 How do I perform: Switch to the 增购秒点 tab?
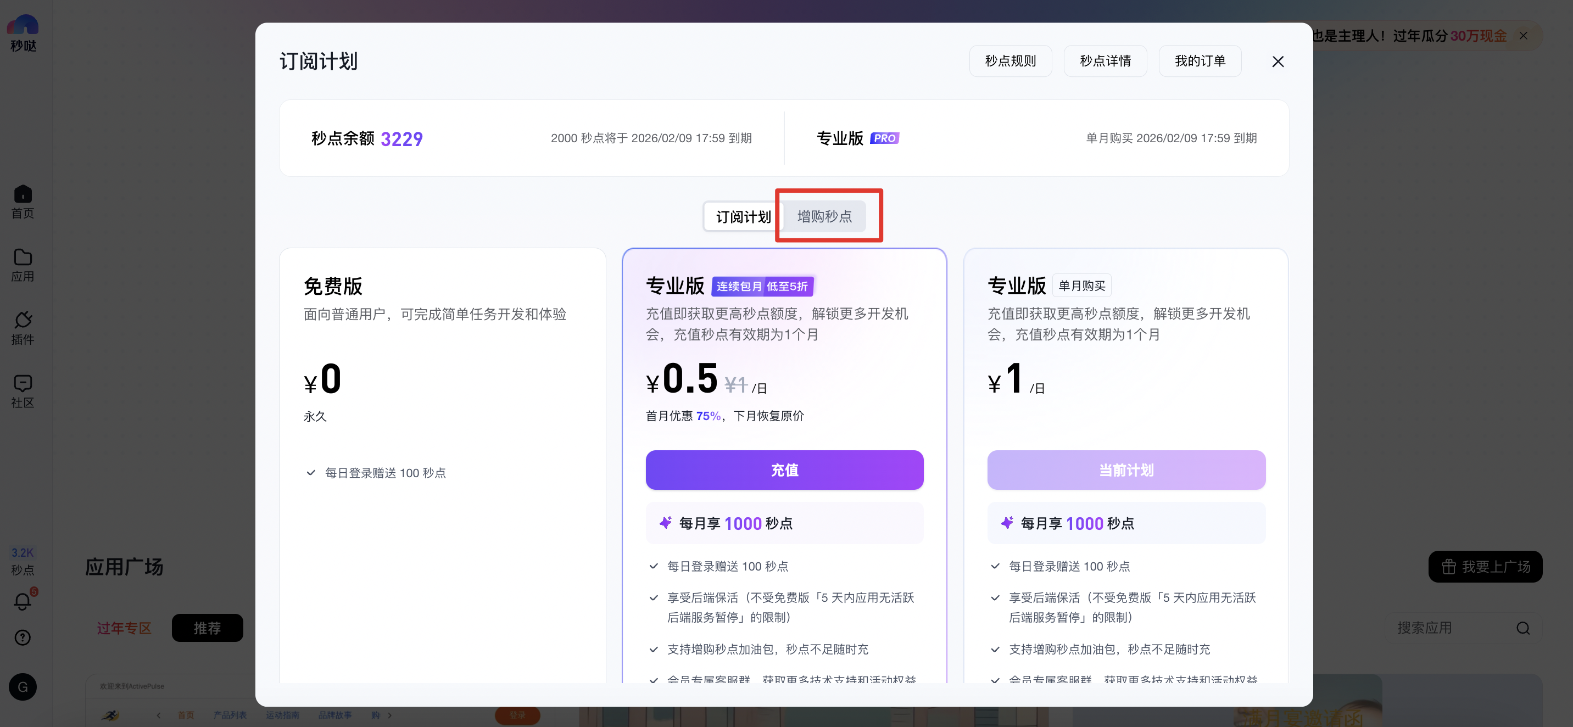coord(824,217)
